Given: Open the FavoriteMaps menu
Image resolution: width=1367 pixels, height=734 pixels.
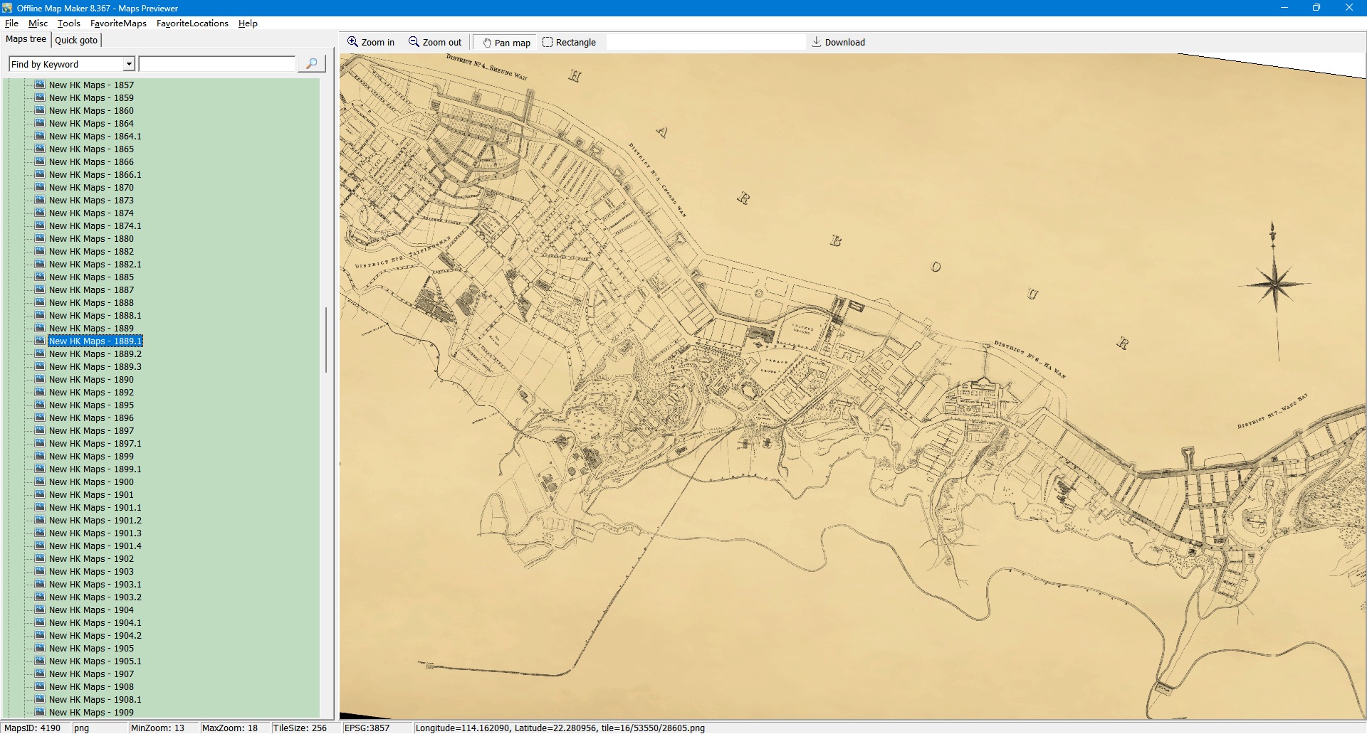Looking at the screenshot, I should [118, 23].
